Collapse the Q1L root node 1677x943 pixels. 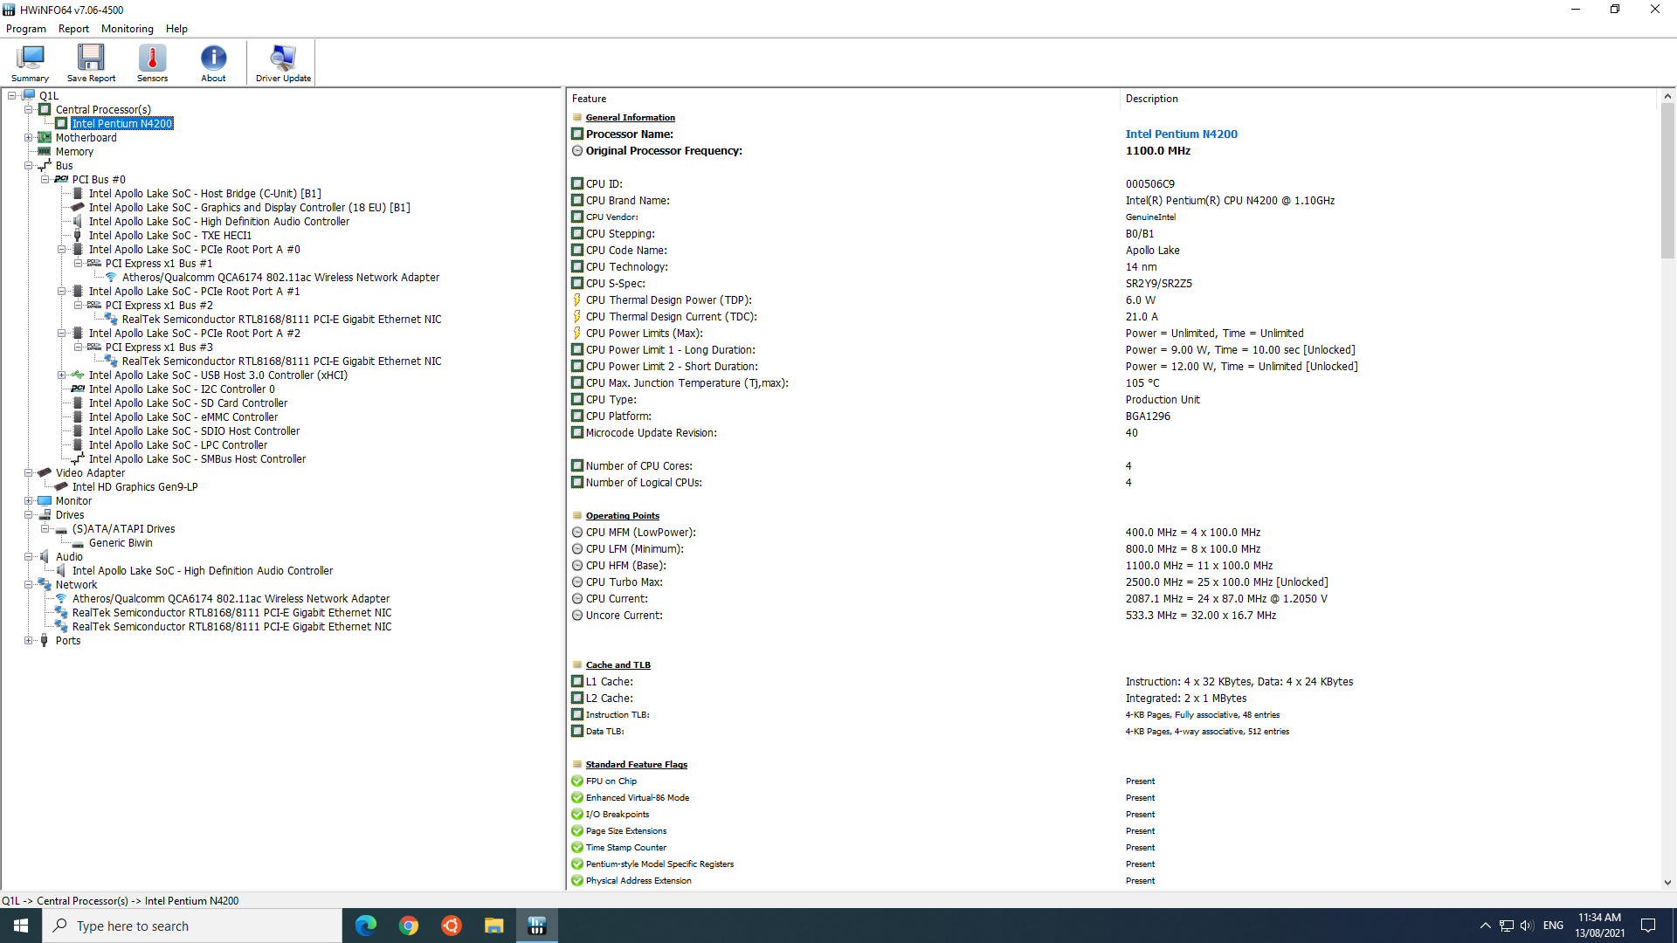point(12,96)
